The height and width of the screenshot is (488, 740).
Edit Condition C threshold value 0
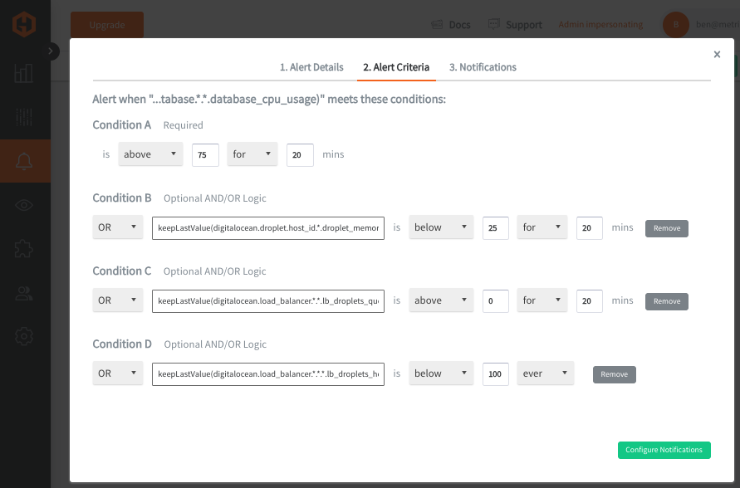pos(496,300)
